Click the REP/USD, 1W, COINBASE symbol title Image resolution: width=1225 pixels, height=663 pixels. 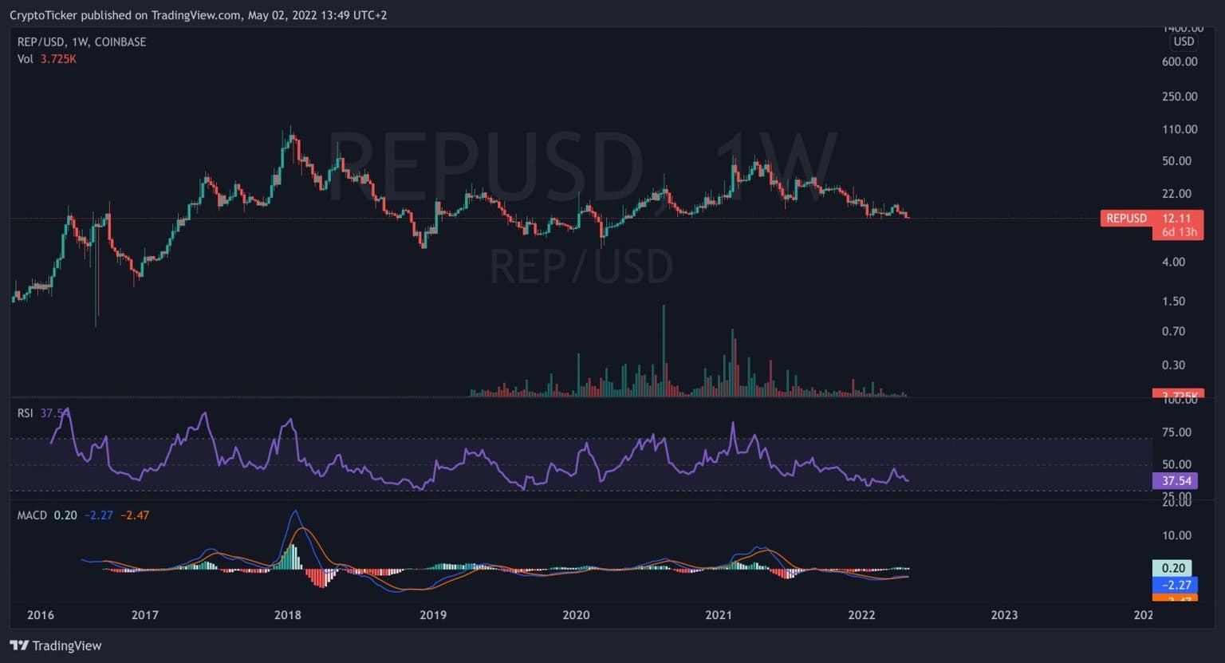pos(81,41)
